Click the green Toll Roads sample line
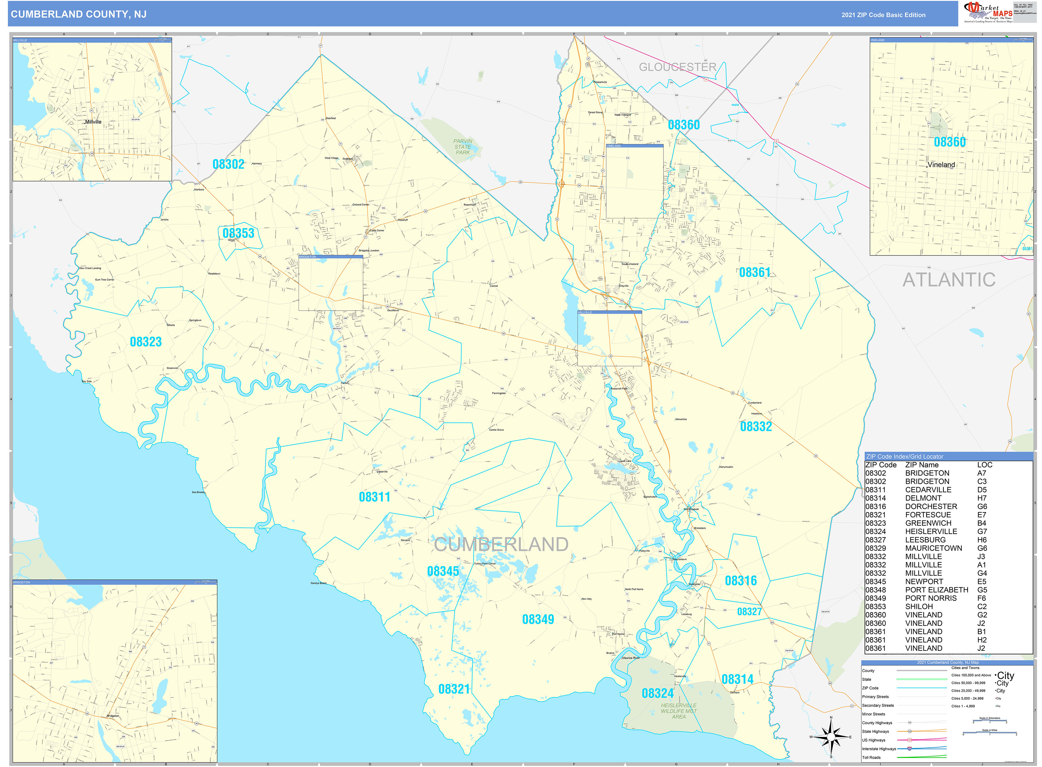1042x767 pixels. tap(922, 757)
